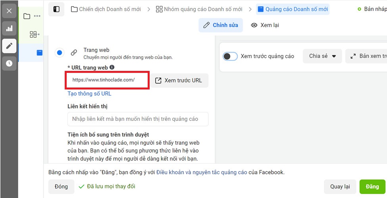Select the ad set grid icon in tree

pos(33,34)
